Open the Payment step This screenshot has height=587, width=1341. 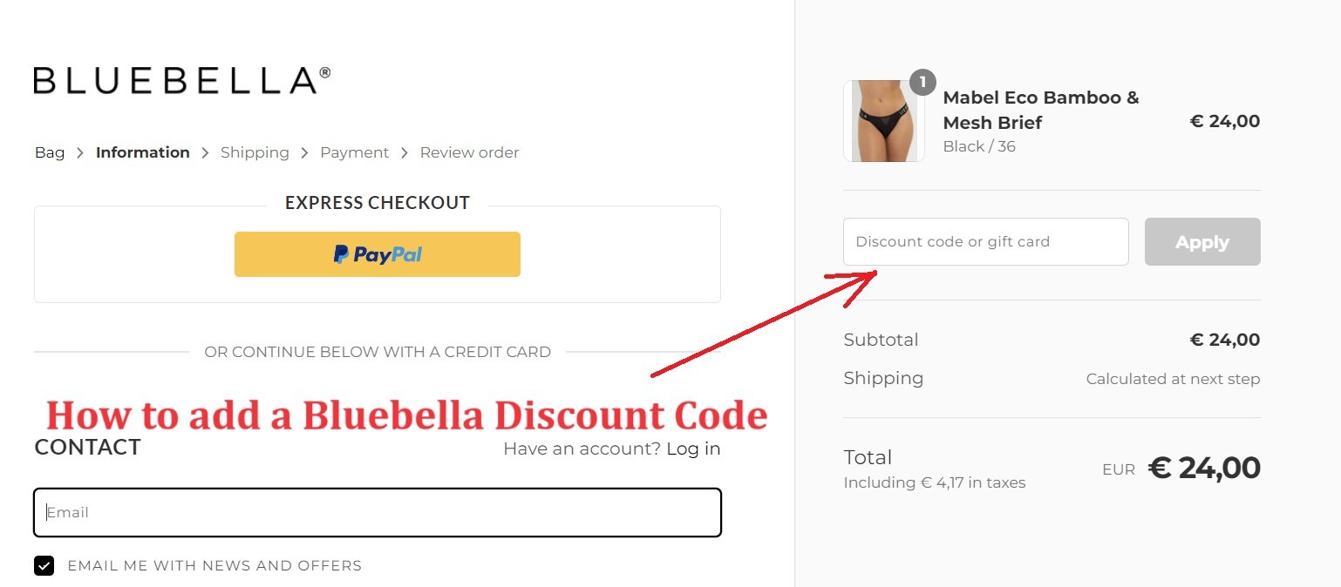click(354, 152)
